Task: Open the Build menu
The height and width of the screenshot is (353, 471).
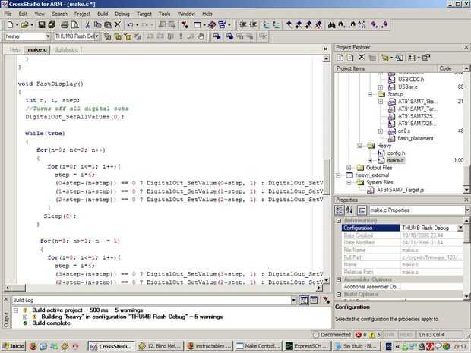Action: coord(101,14)
